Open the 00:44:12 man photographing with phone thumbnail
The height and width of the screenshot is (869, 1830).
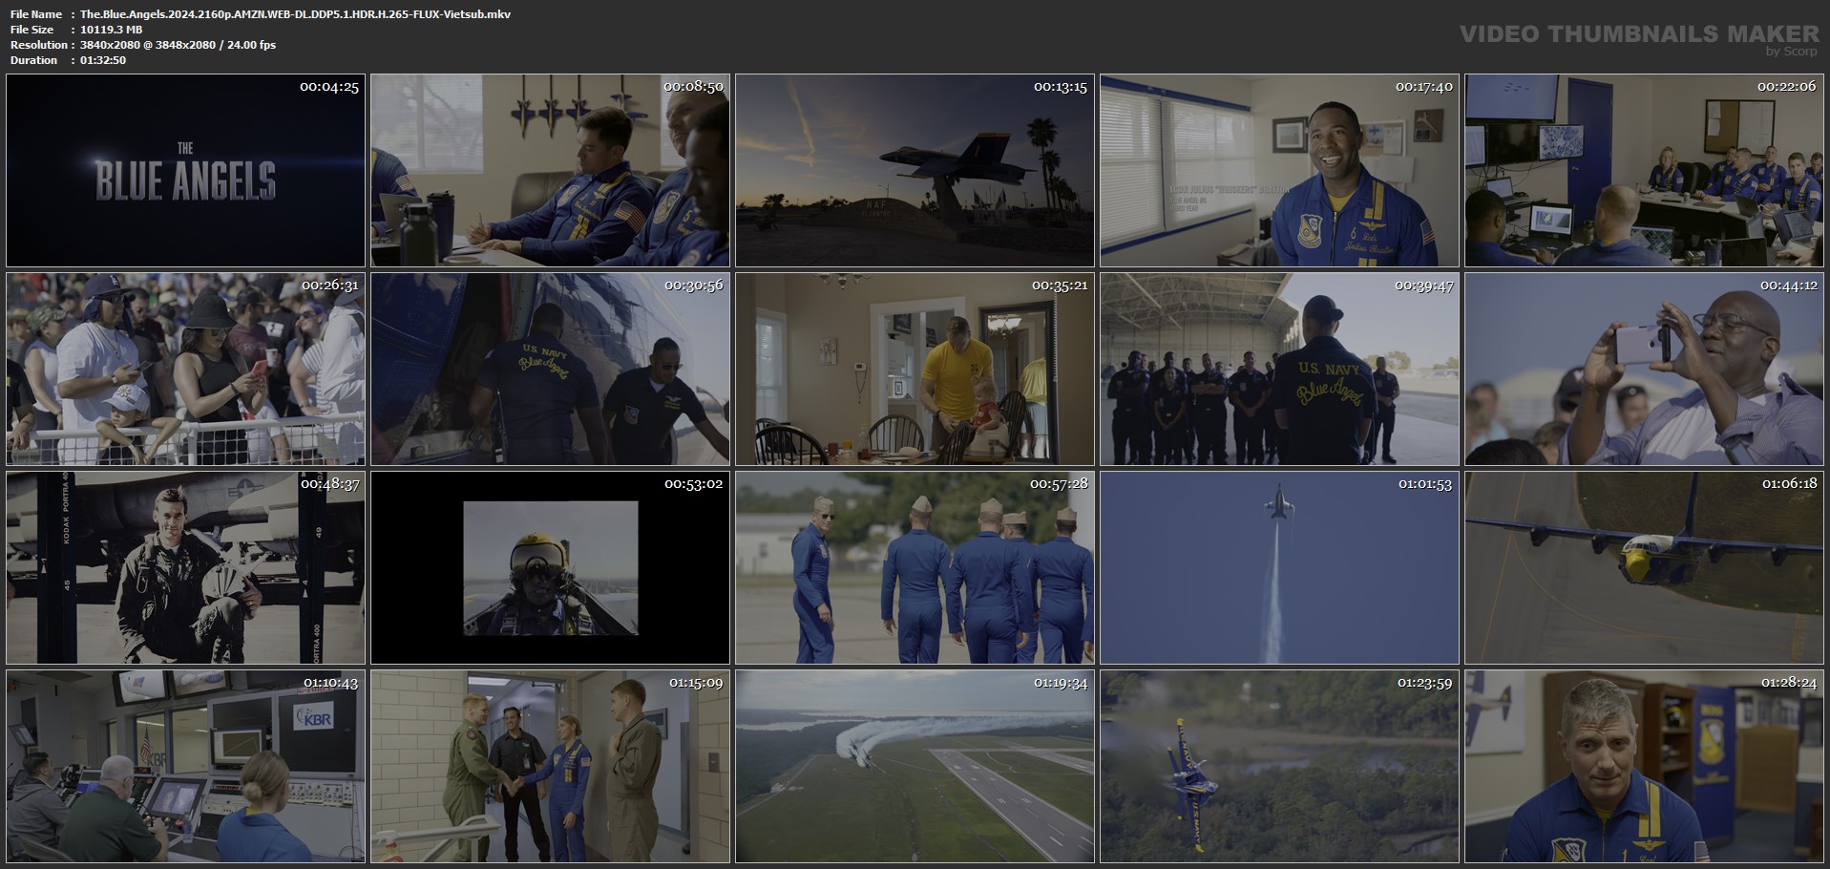[x=1644, y=370]
